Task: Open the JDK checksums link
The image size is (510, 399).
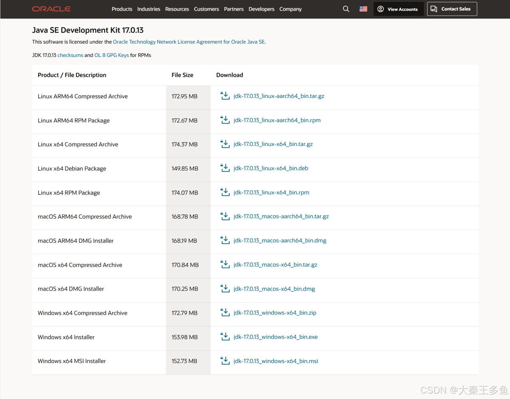Action: [70, 55]
